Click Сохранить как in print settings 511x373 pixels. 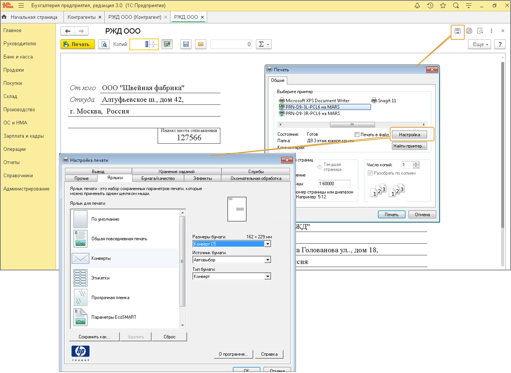point(94,337)
